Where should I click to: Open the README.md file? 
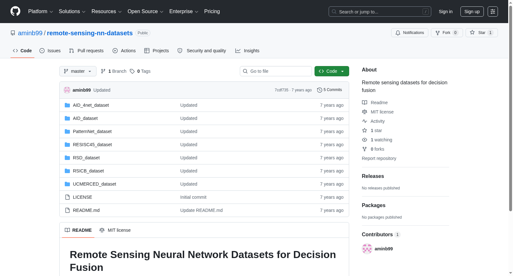tap(86, 210)
